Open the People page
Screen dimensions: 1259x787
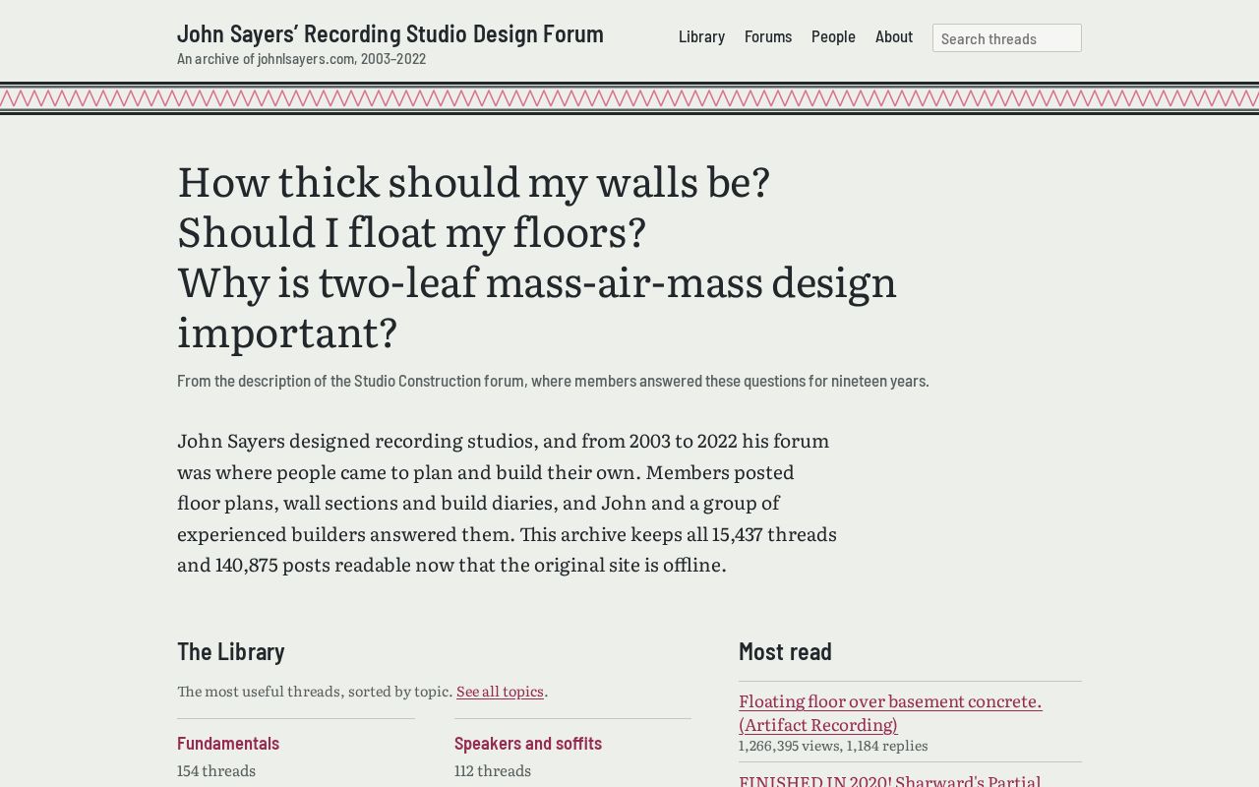pos(833,36)
